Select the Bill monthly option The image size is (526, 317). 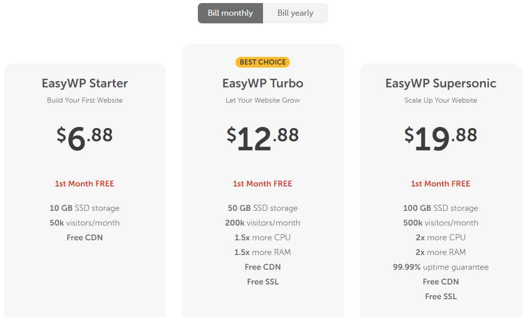click(230, 13)
